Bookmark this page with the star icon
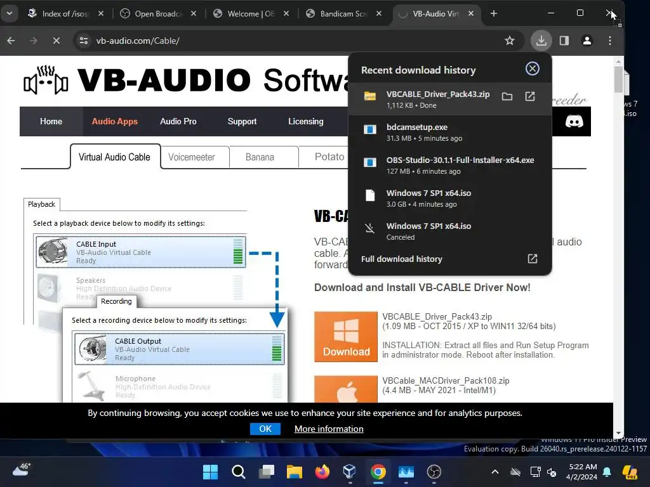This screenshot has height=487, width=650. [x=510, y=41]
